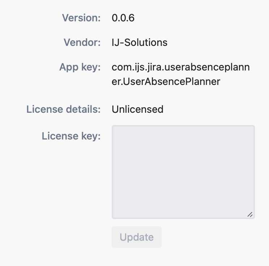Image resolution: width=269 pixels, height=266 pixels.
Task: Click the com.ijs.jira.userabsenceplann app key line
Action: [x=181, y=67]
